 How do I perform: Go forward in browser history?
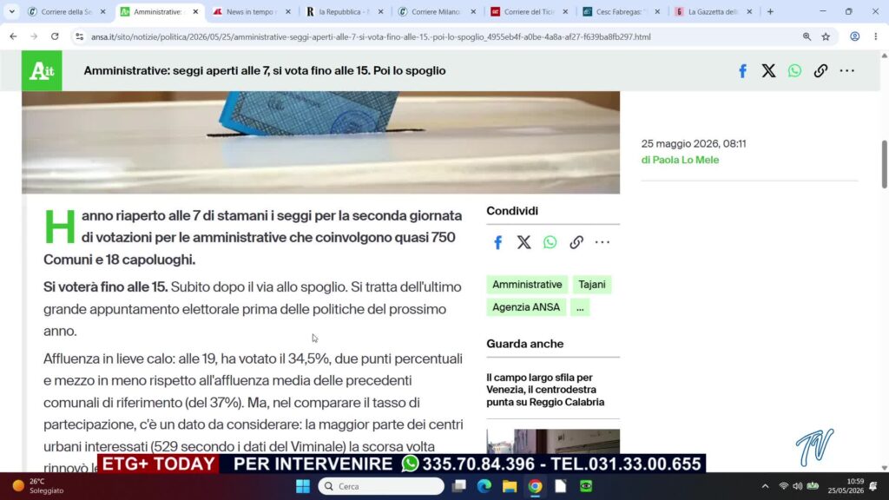34,36
